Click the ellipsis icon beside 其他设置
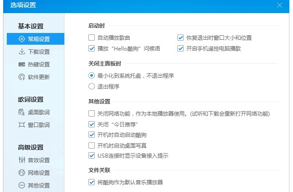This screenshot has width=293, height=192. pos(22,185)
